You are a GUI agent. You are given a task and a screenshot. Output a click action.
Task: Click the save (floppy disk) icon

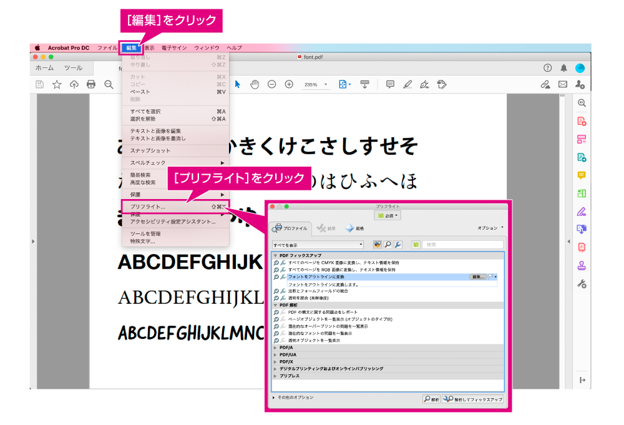[39, 84]
